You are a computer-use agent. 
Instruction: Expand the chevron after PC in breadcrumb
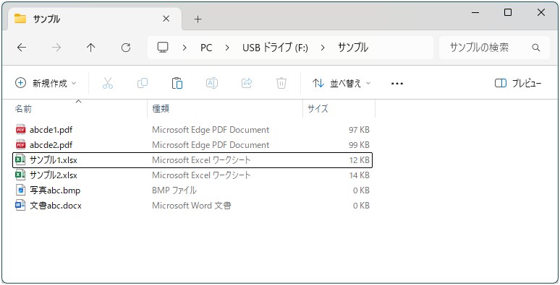click(227, 48)
